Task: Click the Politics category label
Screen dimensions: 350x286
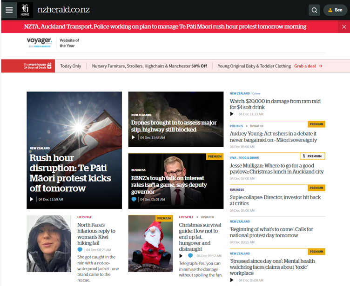Action: pos(236,126)
